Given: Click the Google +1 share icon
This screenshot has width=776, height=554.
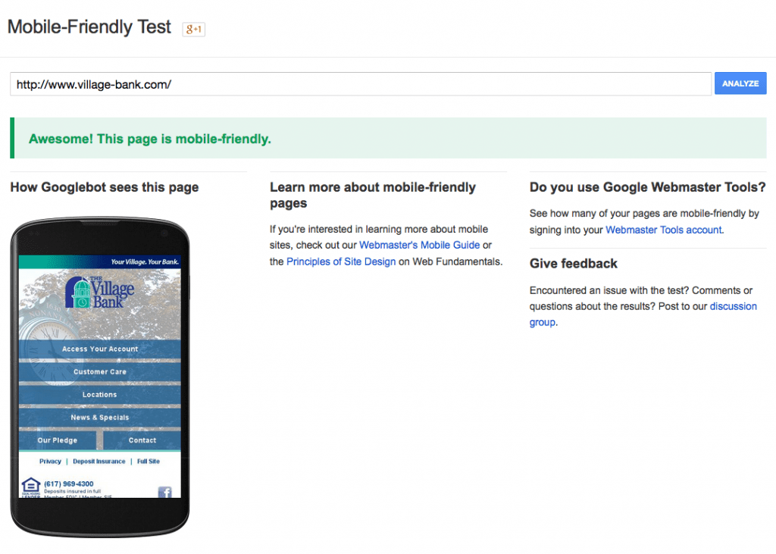Looking at the screenshot, I should click(193, 30).
